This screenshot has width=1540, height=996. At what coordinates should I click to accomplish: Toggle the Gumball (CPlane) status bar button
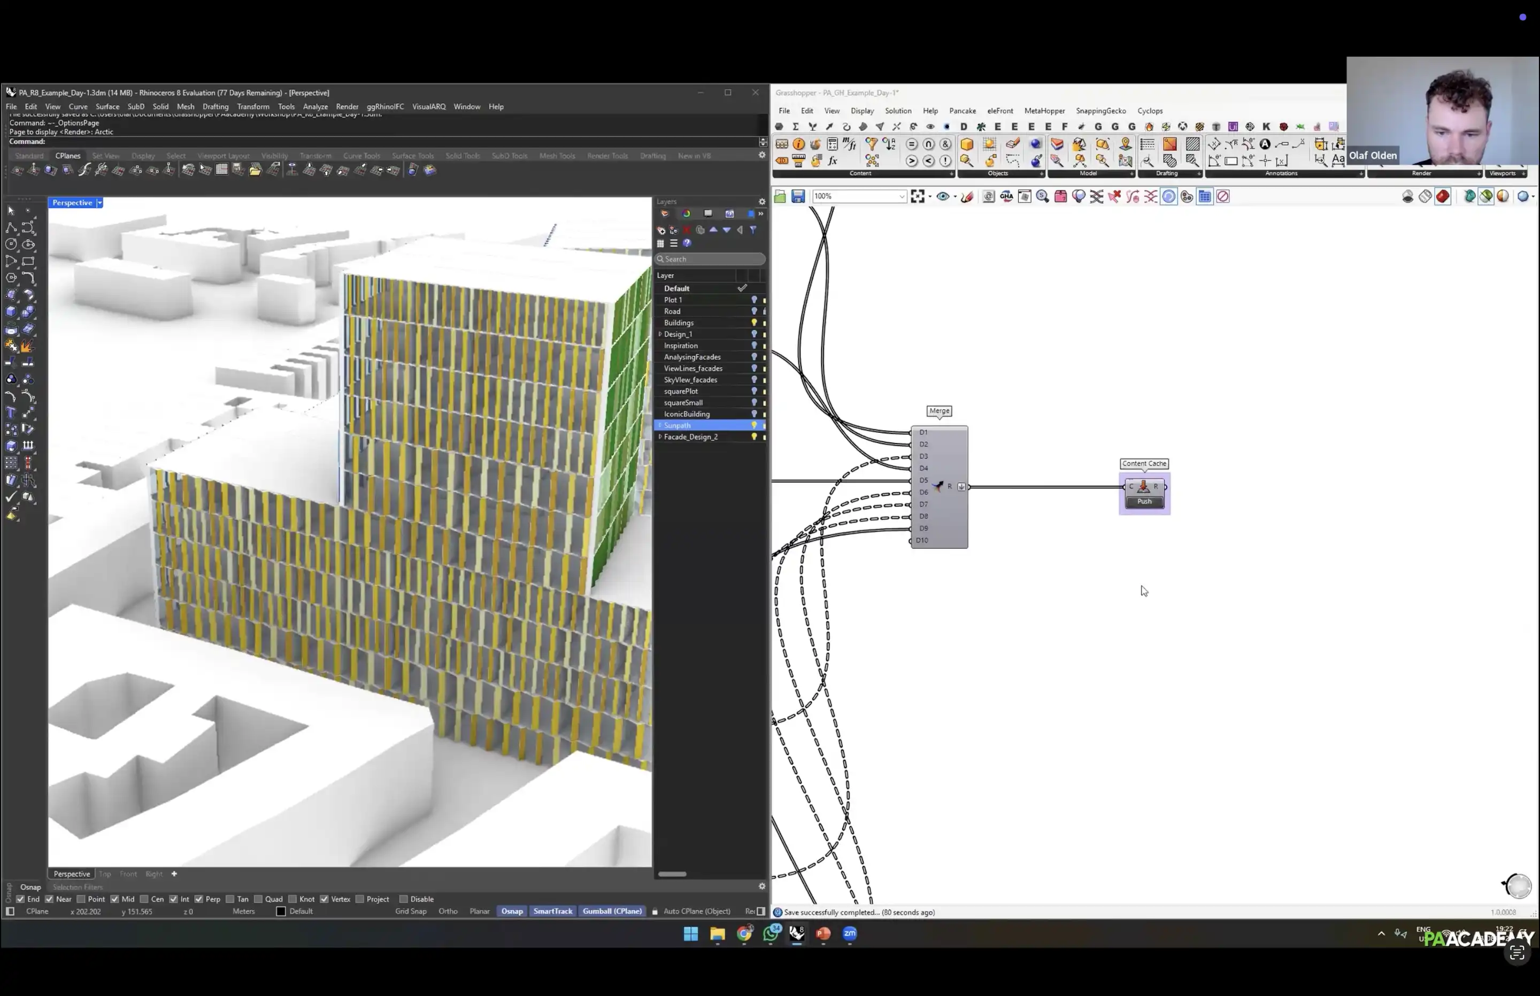point(612,912)
